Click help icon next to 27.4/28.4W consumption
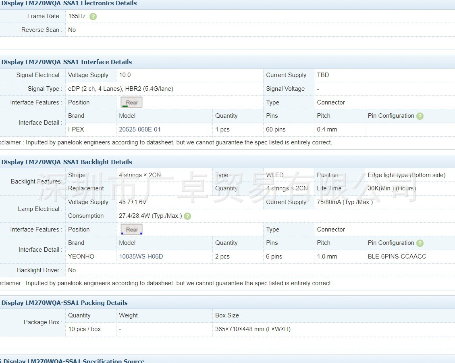Image resolution: width=455 pixels, height=363 pixels. coord(187,216)
